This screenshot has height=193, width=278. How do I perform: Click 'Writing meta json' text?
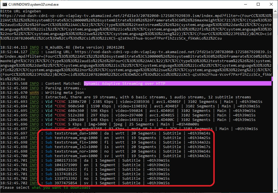(x=64, y=93)
